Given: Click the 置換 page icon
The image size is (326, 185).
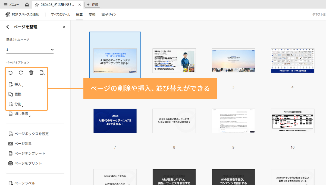Looking at the screenshot, I should point(11,94).
